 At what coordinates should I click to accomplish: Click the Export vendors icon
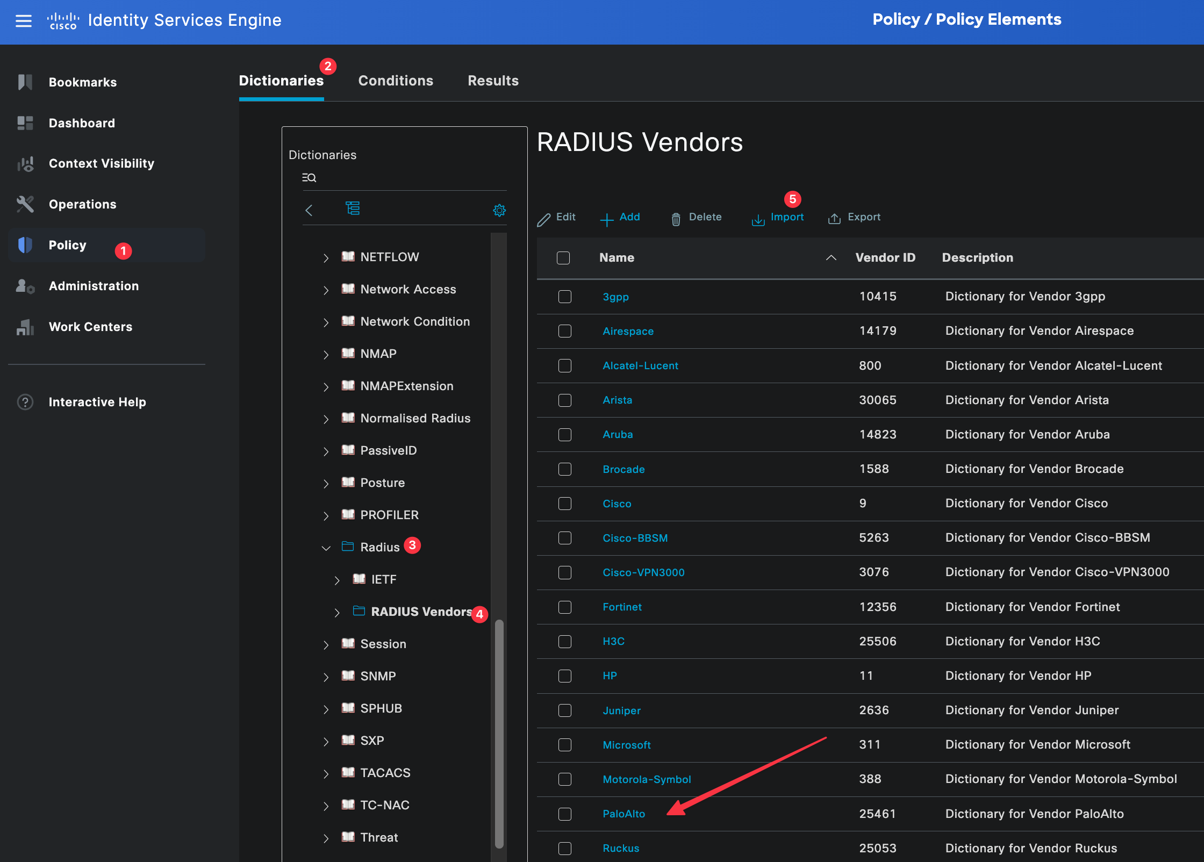click(834, 218)
